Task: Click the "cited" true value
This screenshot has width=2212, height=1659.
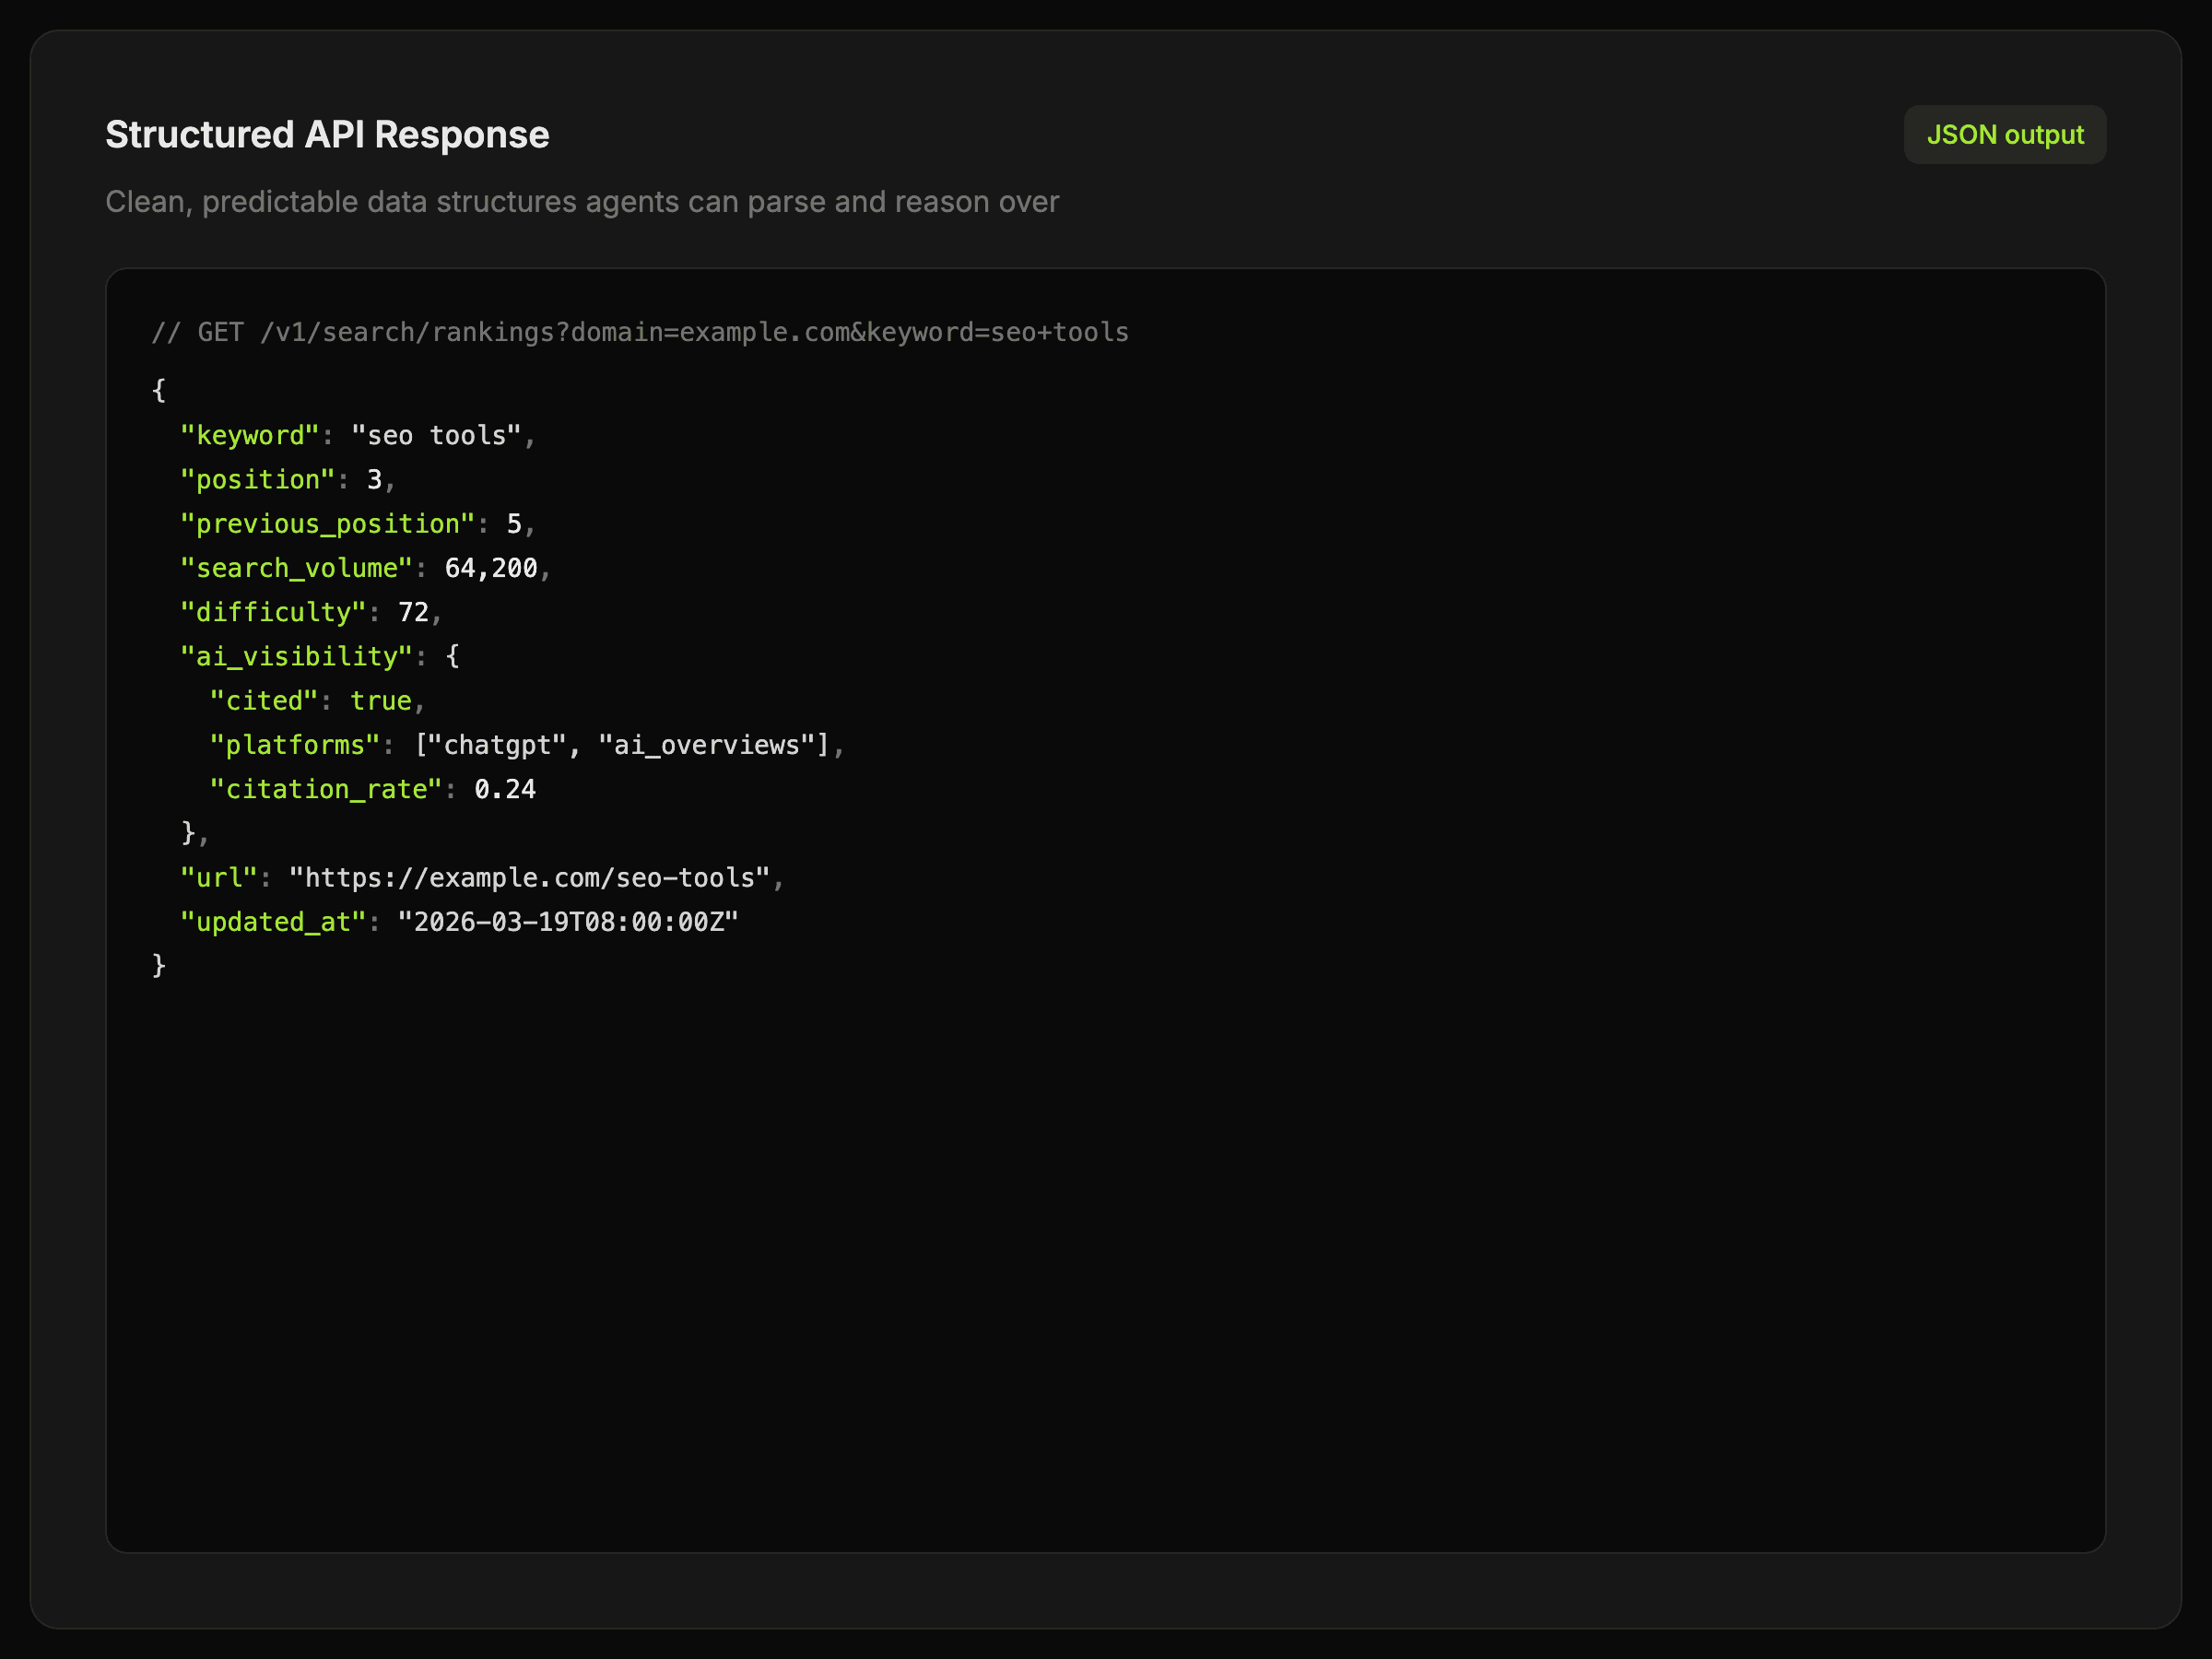Action: click(381, 701)
